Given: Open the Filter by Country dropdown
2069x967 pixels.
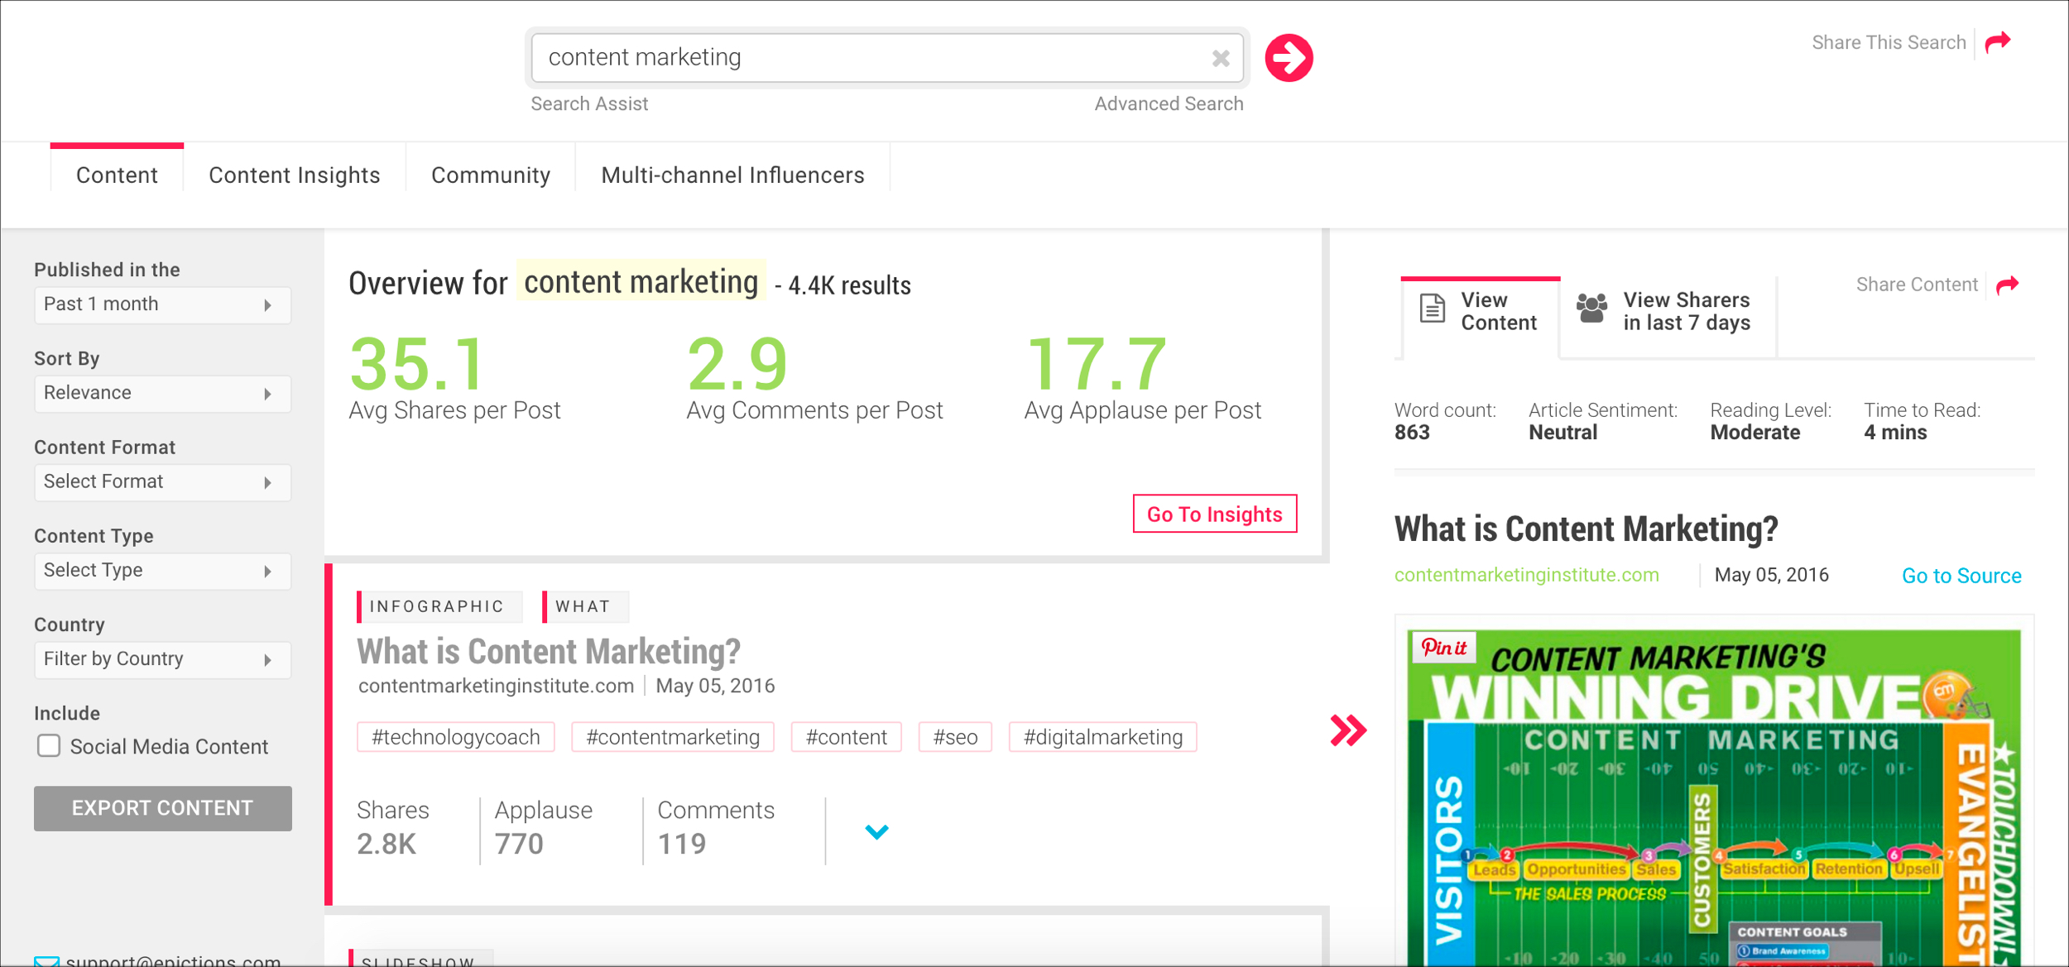Looking at the screenshot, I should (162, 659).
